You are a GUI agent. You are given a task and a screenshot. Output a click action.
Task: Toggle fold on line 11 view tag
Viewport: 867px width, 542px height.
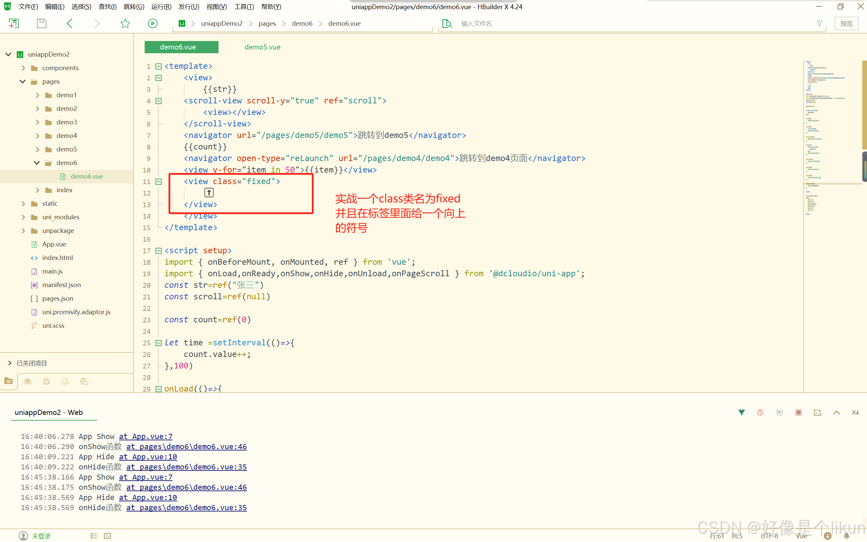(158, 182)
